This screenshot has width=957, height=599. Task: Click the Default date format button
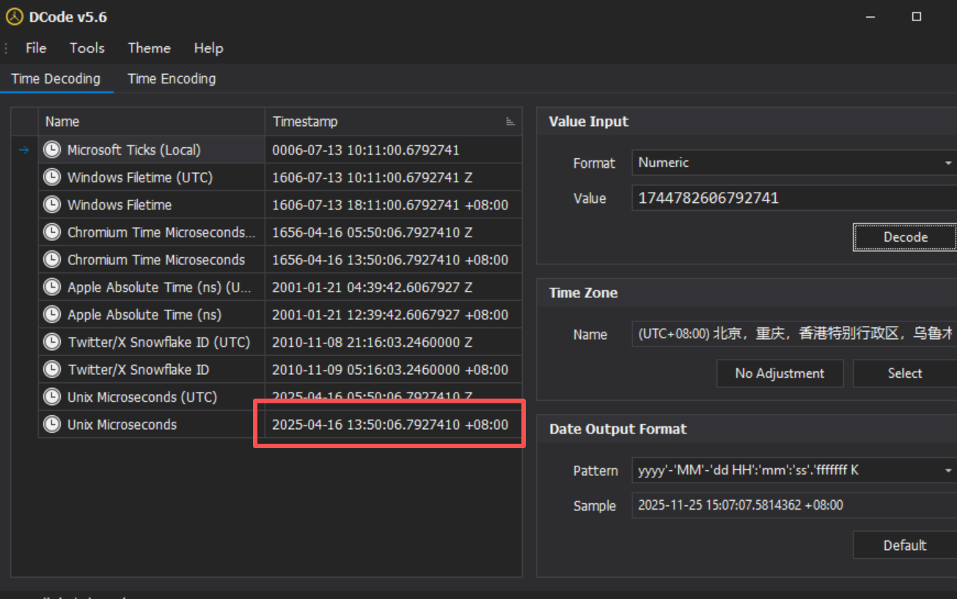[905, 546]
